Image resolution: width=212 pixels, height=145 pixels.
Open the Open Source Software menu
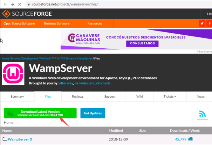[19, 23]
